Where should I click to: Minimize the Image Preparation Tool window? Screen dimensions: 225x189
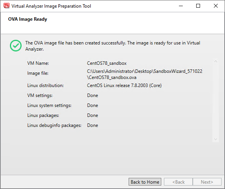click(181, 6)
